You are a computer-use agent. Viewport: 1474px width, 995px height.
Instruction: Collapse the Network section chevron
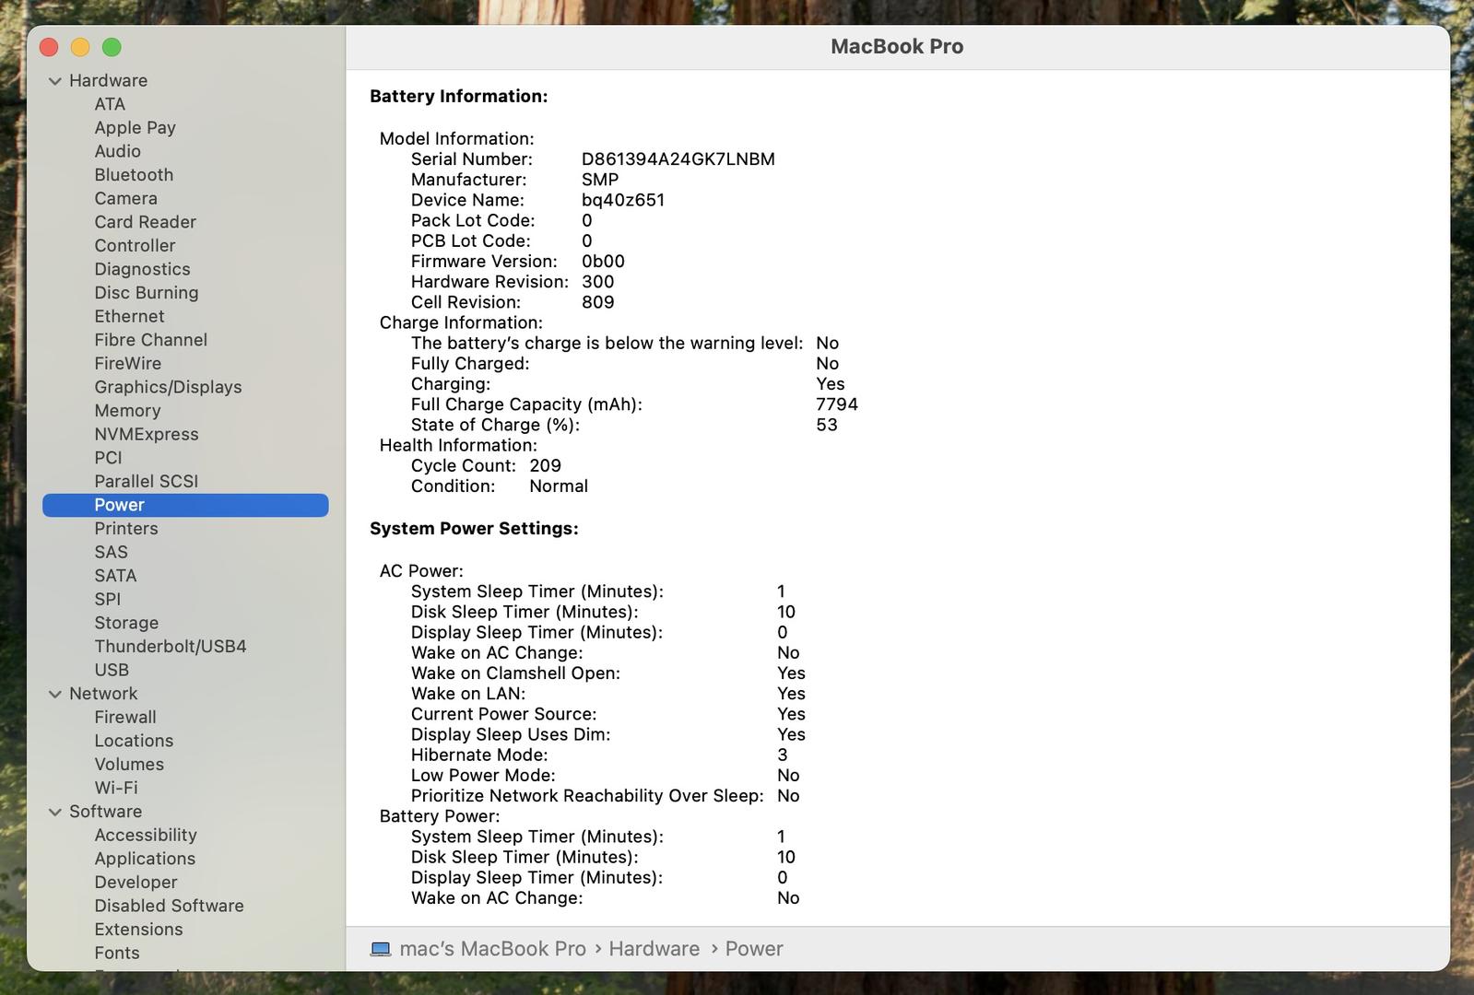55,694
